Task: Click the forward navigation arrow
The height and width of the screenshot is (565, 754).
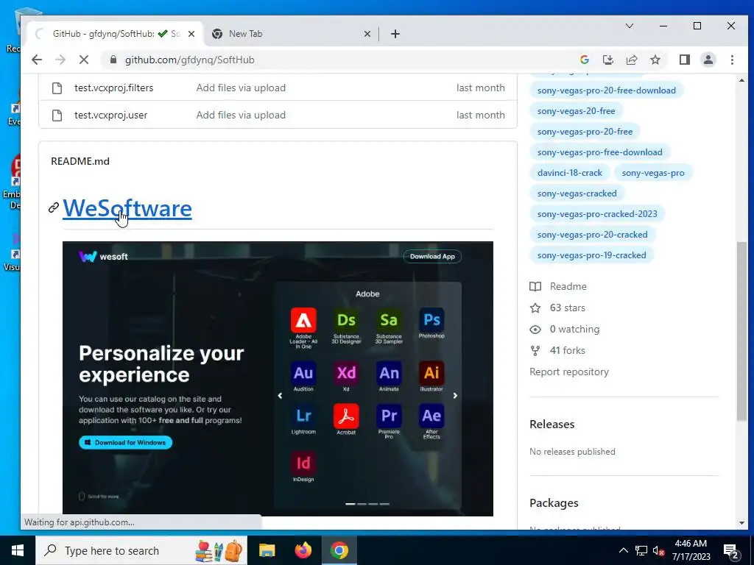Action: (x=60, y=60)
